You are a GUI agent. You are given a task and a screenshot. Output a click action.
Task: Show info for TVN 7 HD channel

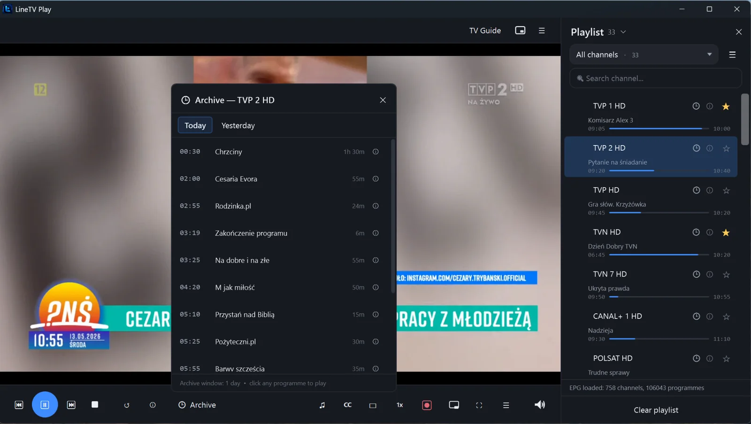point(710,274)
